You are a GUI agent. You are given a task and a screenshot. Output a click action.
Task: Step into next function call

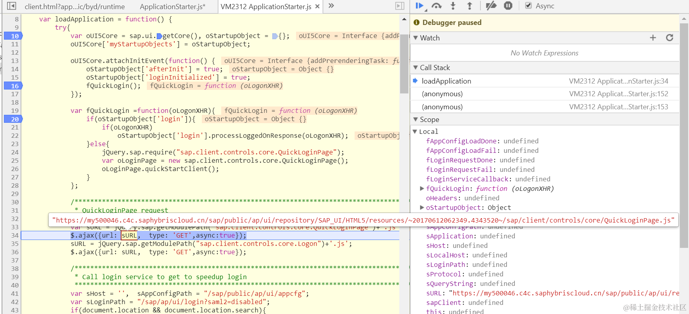(453, 6)
